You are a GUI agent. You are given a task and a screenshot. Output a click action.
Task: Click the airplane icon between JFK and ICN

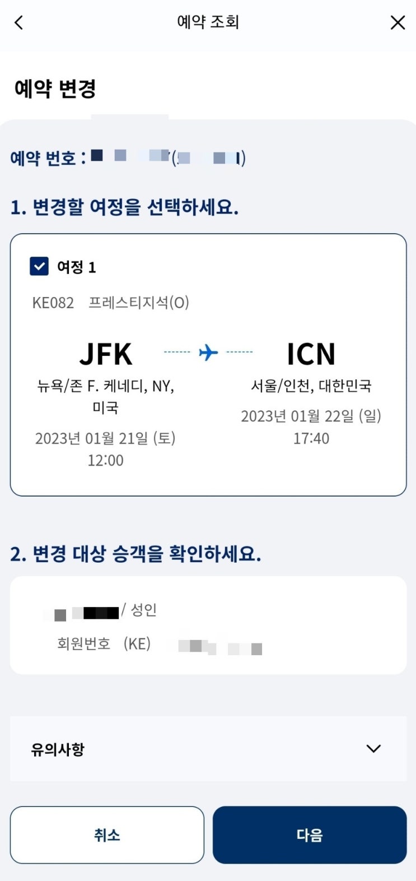pos(208,353)
